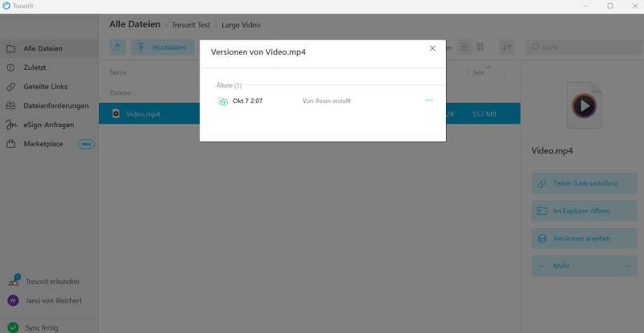Click the Hochladen upload button

(x=163, y=47)
